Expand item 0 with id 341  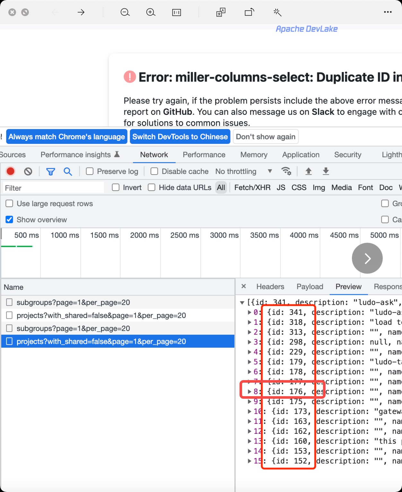click(x=249, y=312)
